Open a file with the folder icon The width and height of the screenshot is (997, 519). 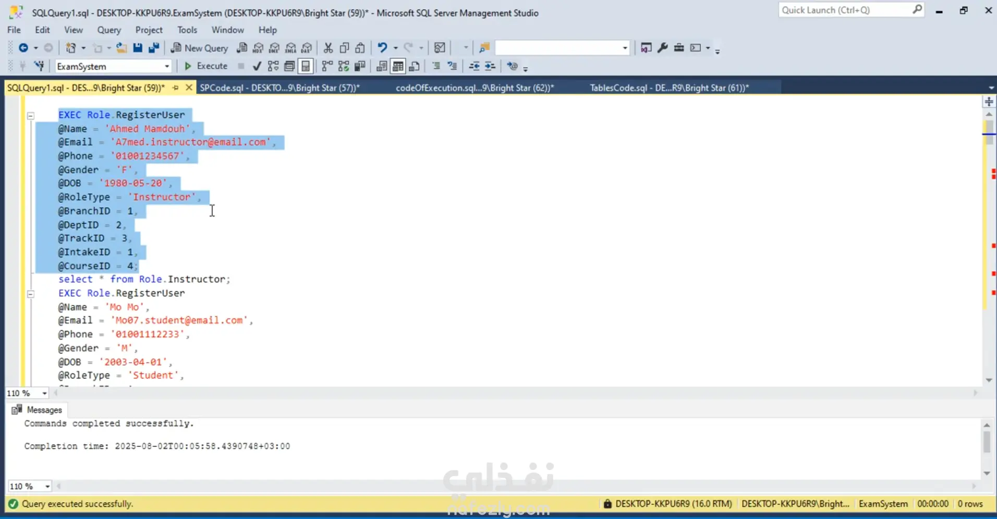tap(121, 48)
